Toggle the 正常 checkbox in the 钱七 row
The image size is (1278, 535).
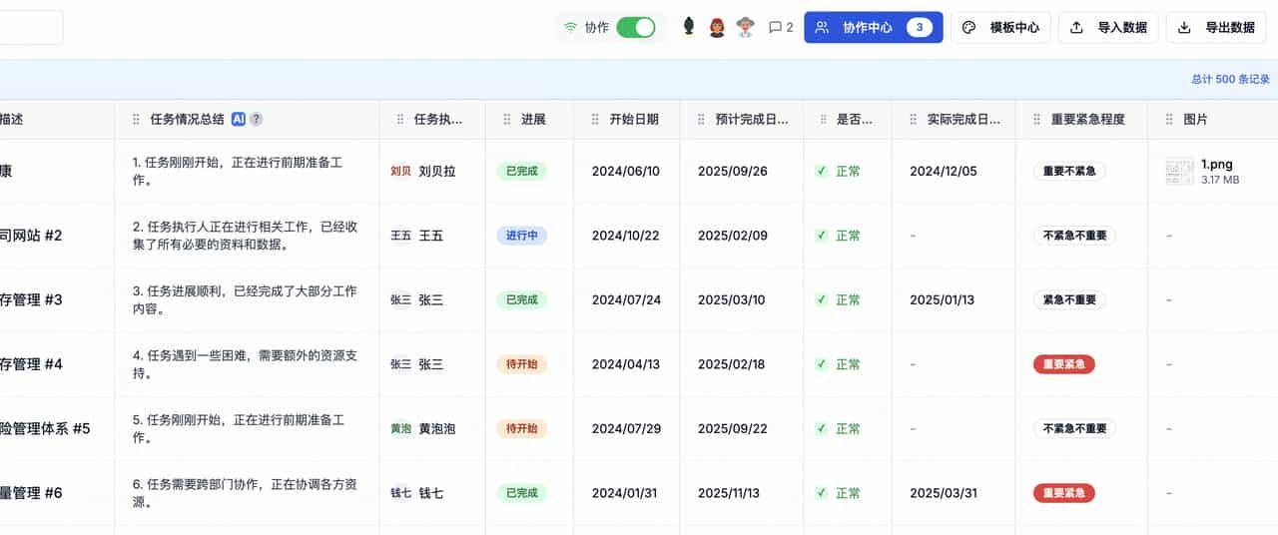821,493
